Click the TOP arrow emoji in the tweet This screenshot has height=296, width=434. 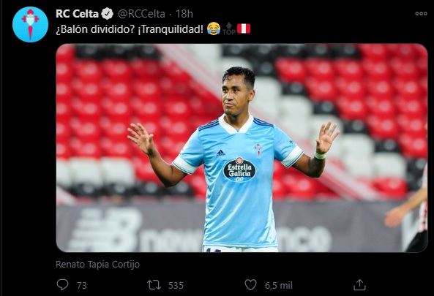[x=229, y=29]
